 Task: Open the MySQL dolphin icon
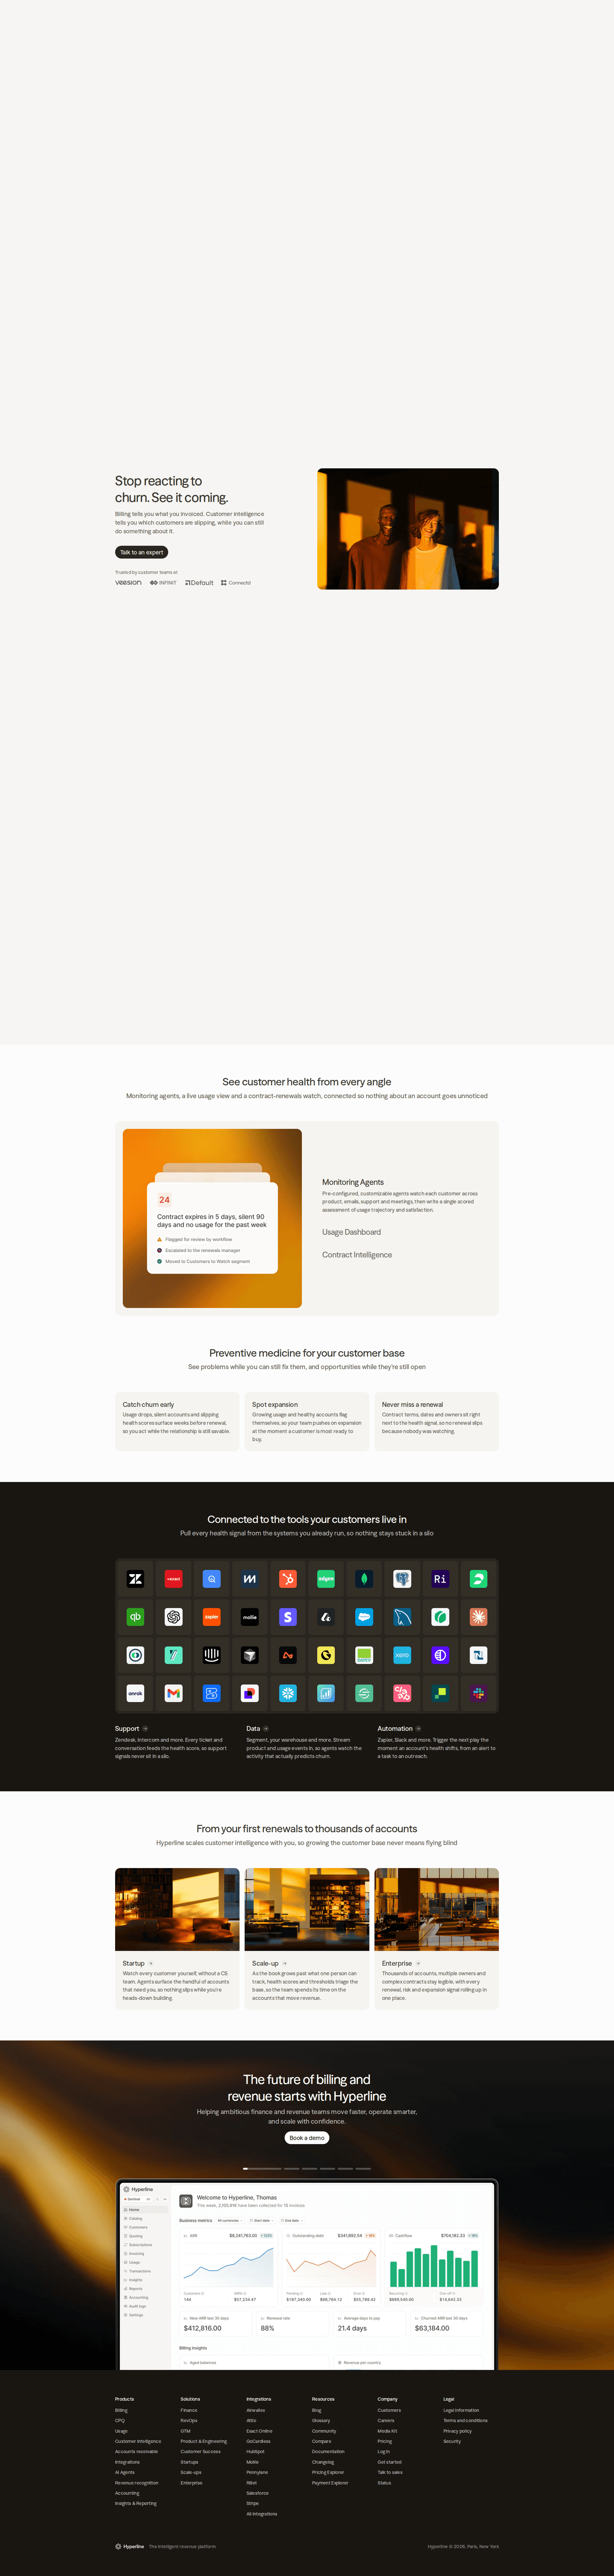(x=402, y=1617)
